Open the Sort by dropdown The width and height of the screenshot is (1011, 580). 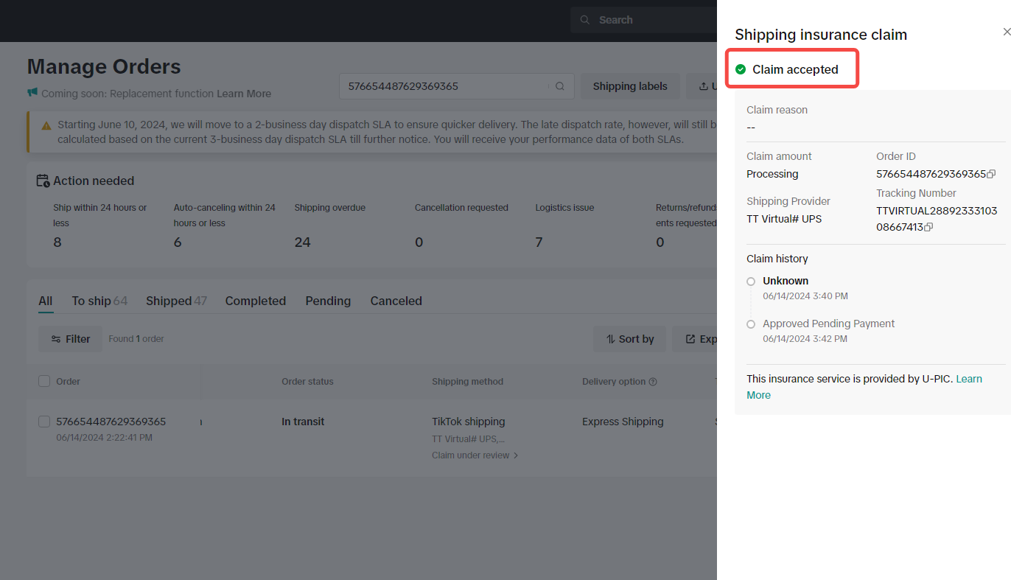point(629,339)
